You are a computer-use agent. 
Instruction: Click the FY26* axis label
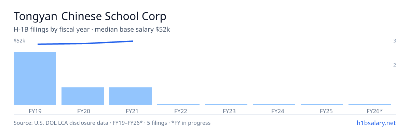[x=374, y=111]
